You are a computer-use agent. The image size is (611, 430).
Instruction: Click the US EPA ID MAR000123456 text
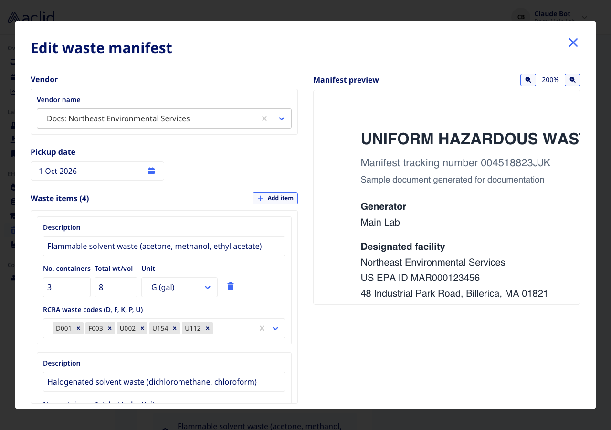[420, 278]
